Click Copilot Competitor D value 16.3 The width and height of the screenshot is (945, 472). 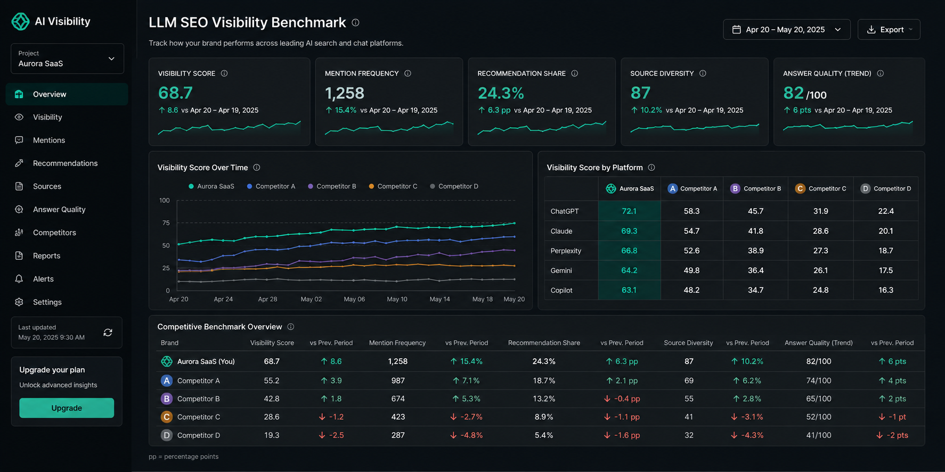coord(886,290)
